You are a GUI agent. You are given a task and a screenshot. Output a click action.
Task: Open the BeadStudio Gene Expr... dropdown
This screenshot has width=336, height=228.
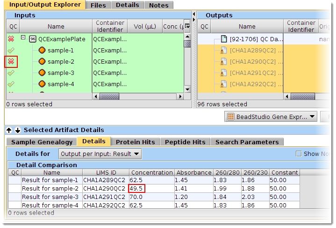click(x=271, y=117)
